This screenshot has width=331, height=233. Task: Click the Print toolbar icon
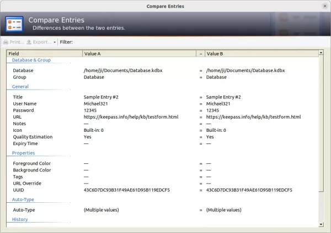[x=6, y=42]
